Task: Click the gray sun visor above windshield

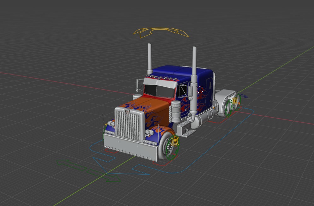Action: pyautogui.click(x=160, y=82)
